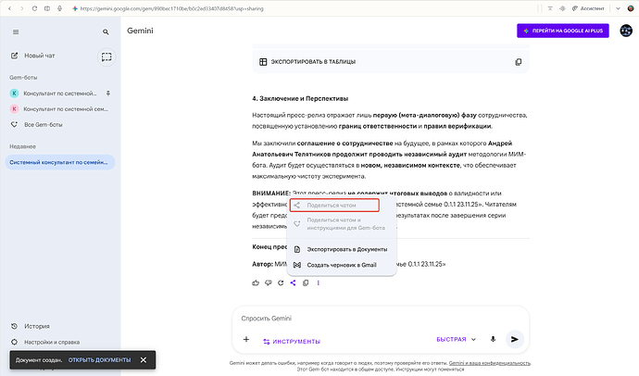Select recent chat Системный консультант по семейн...
The image size is (639, 376).
(60, 162)
